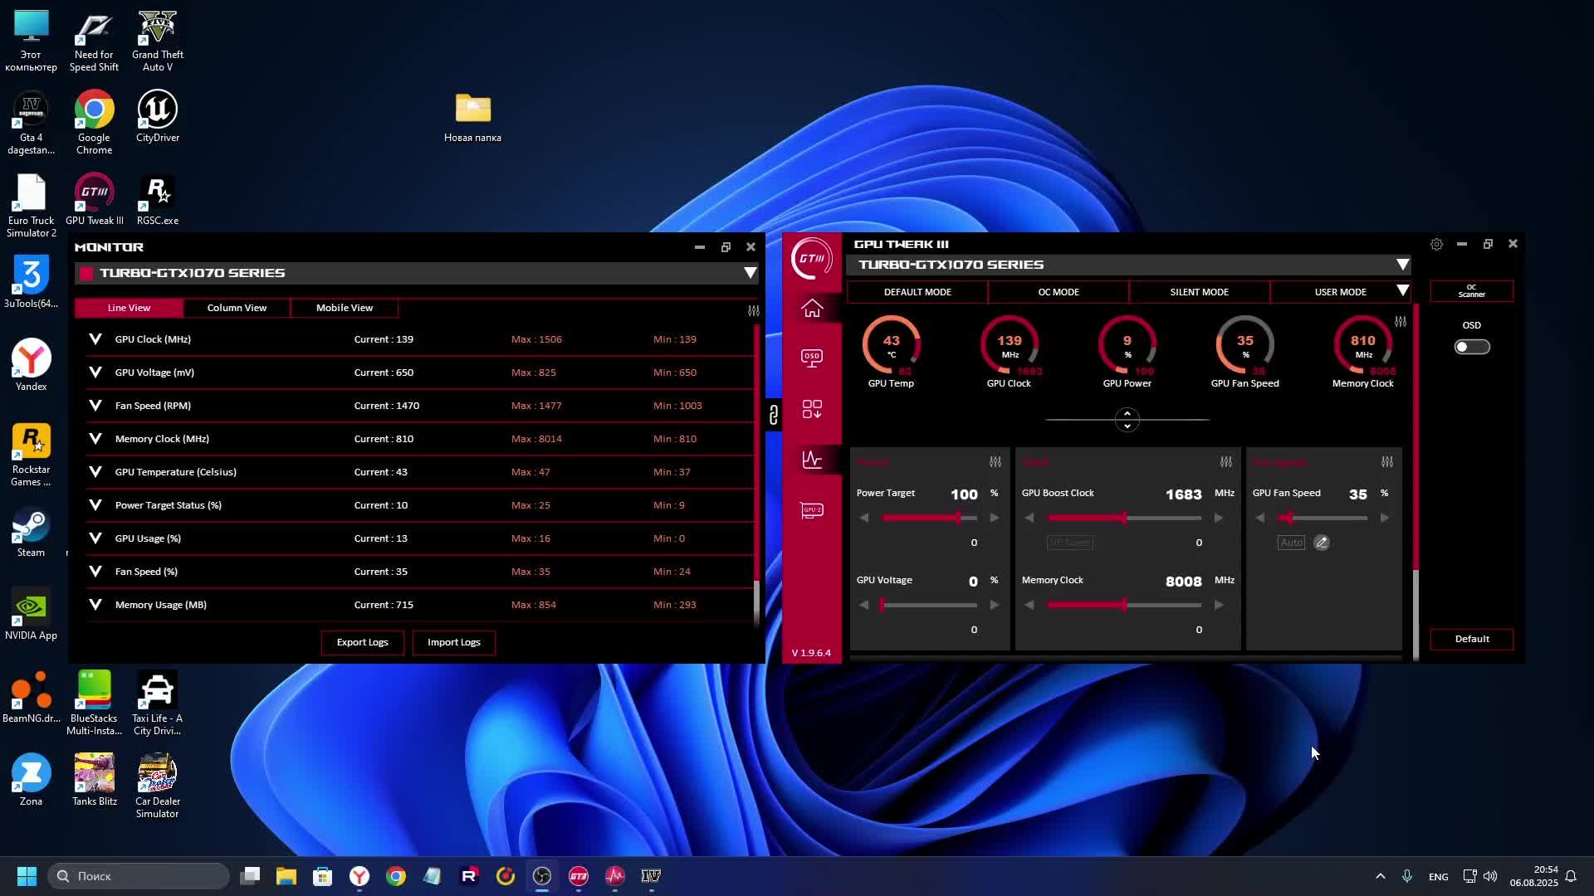Toggle the Auto fan speed button

[x=1291, y=543]
